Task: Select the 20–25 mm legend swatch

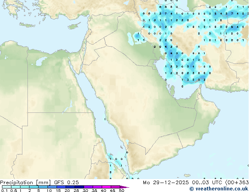Action: [x=70, y=187]
